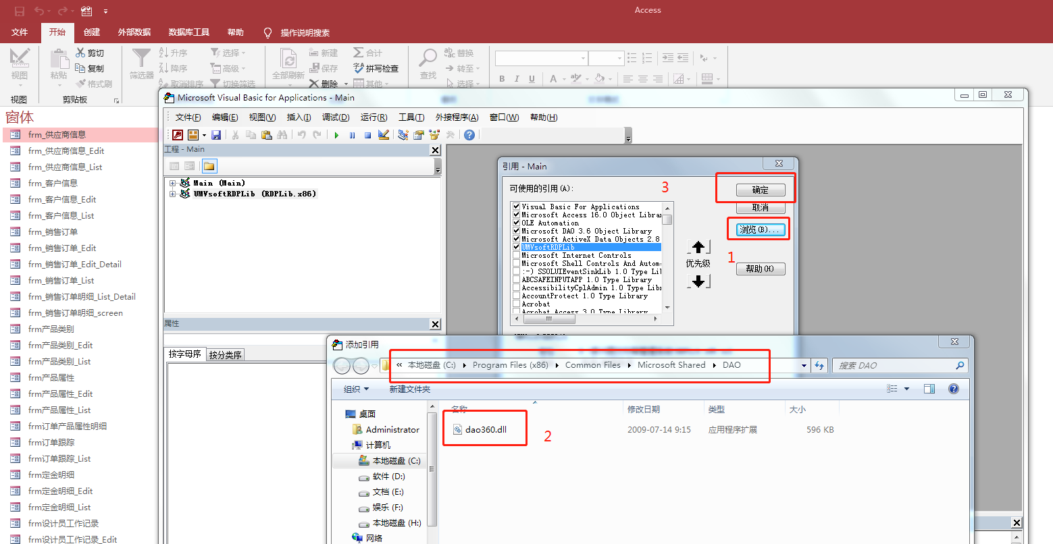Select the dao360.dll file
The height and width of the screenshot is (544, 1053).
[x=480, y=429]
